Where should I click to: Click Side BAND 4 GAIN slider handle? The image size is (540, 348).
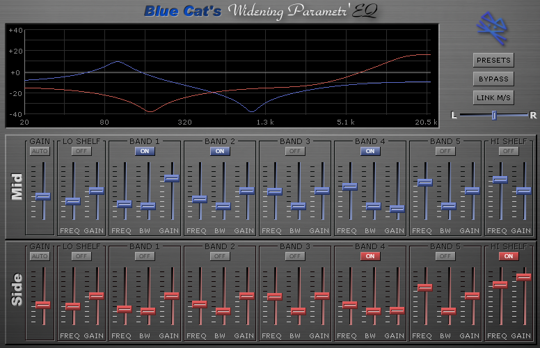click(397, 310)
